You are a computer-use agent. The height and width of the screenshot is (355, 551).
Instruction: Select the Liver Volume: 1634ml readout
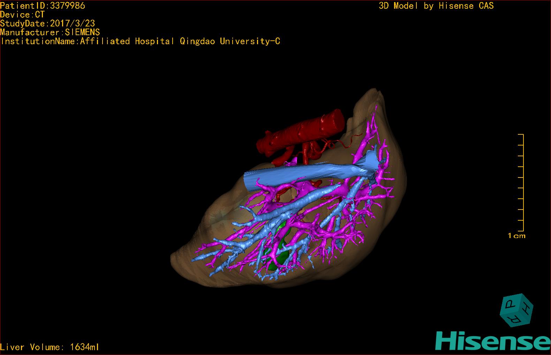(50, 347)
